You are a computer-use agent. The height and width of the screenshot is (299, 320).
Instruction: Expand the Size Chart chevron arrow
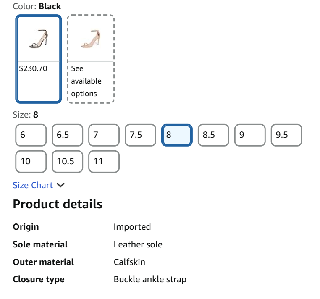click(61, 185)
